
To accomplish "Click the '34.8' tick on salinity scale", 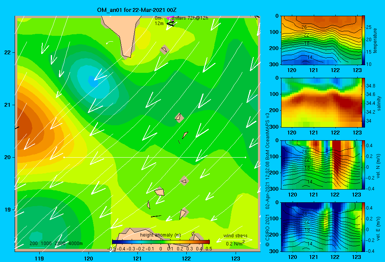I will [x=370, y=86].
